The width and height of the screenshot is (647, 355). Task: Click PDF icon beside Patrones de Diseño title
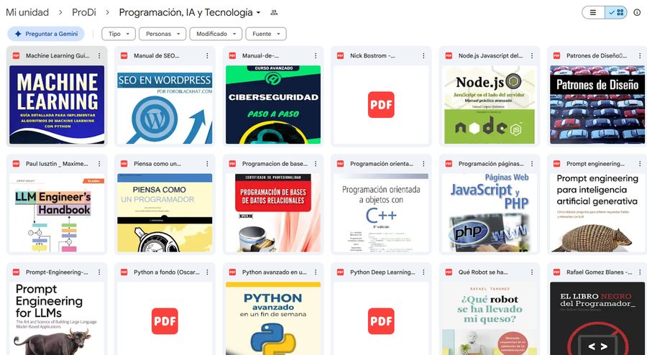(556, 55)
